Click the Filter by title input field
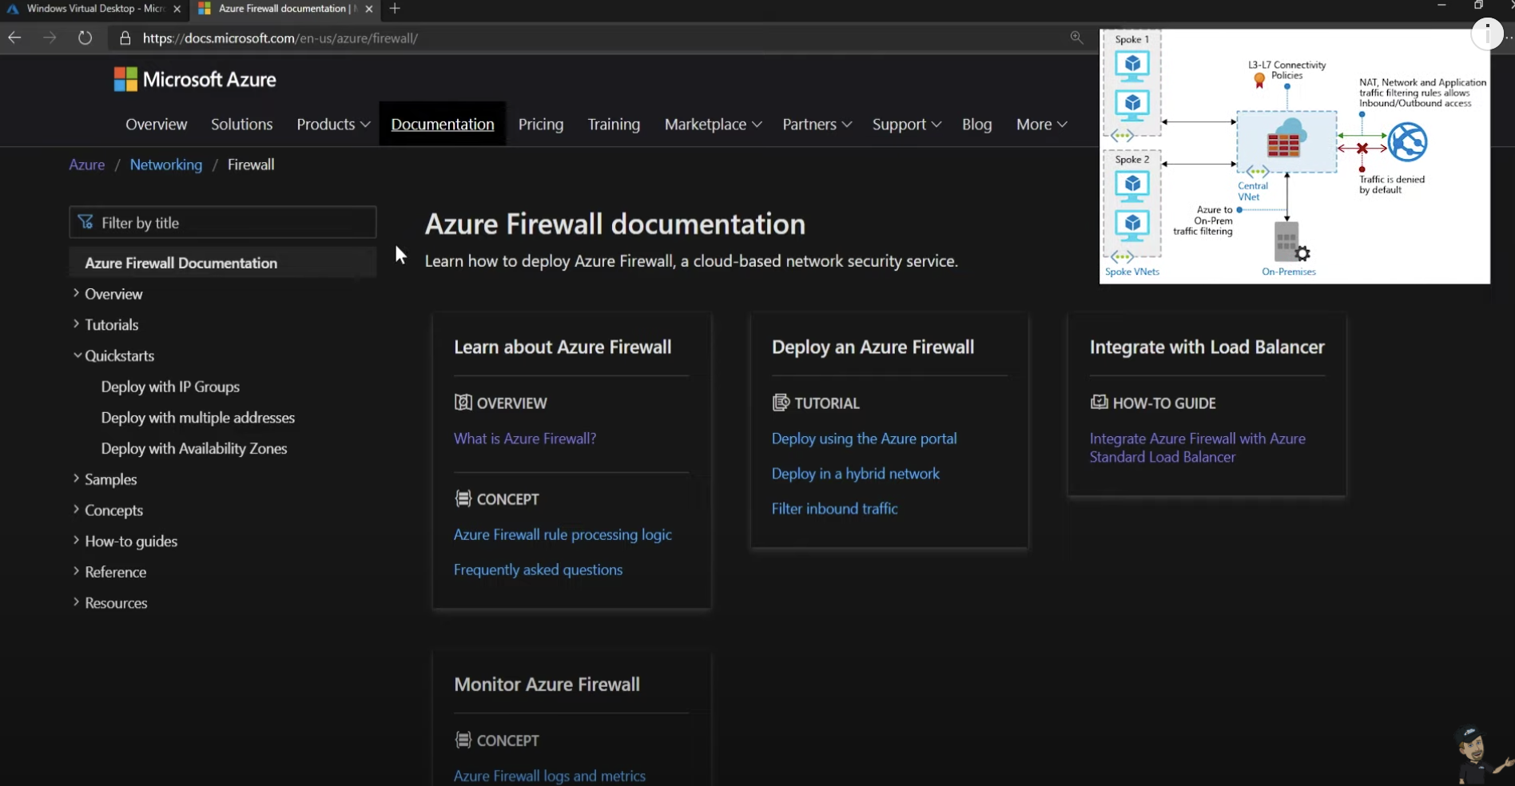Viewport: 1515px width, 786px height. click(223, 223)
